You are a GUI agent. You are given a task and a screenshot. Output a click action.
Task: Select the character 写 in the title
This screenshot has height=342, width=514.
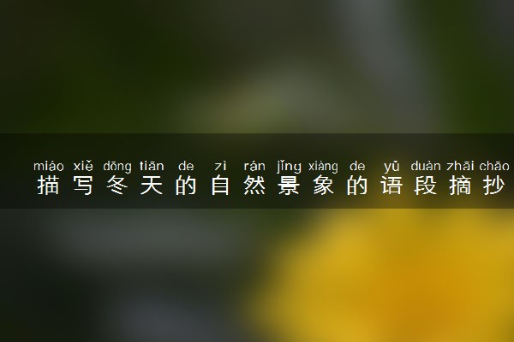pyautogui.click(x=83, y=186)
